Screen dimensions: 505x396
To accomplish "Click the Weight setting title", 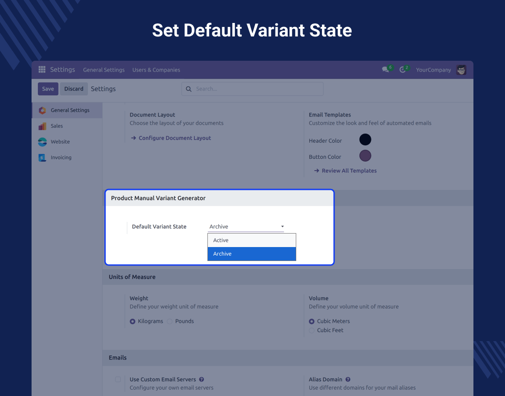I will 139,298.
